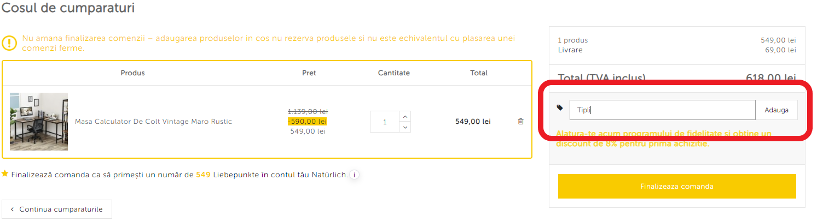817x222 pixels.
Task: Click the yellow star Liebepunkte icon
Action: (x=5, y=174)
